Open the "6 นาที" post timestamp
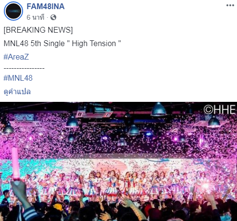Viewport: 237px width, 221px height. (x=36, y=17)
